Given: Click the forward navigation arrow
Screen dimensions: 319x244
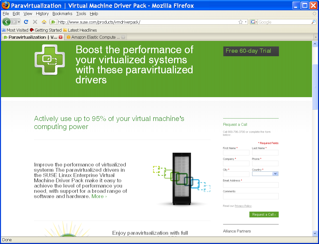Looking at the screenshot, I should pos(14,22).
